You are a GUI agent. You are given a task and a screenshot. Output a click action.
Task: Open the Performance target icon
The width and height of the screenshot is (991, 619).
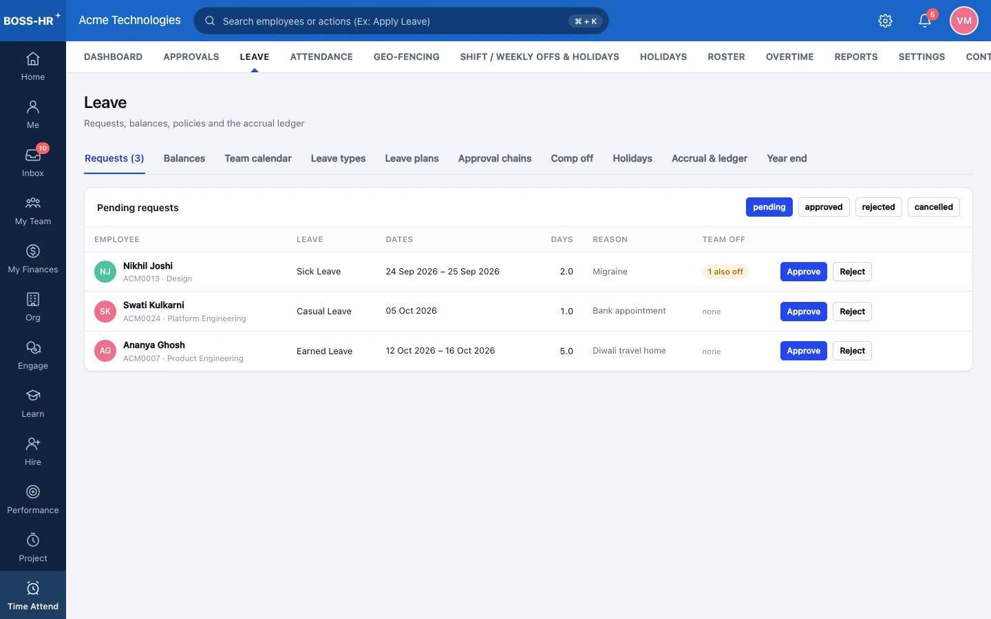tap(33, 499)
